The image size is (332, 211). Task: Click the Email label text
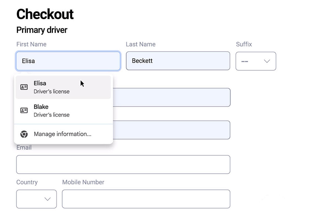24,148
